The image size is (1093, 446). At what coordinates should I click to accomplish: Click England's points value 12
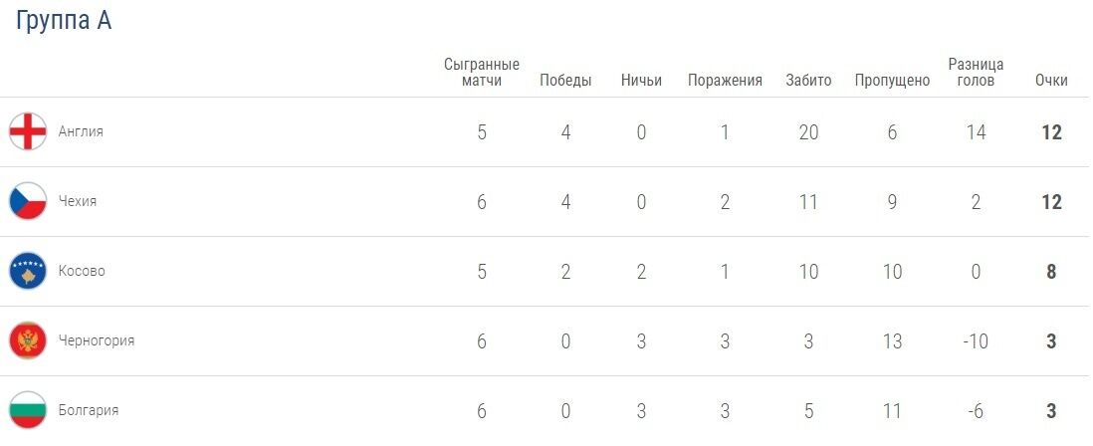tap(1051, 132)
